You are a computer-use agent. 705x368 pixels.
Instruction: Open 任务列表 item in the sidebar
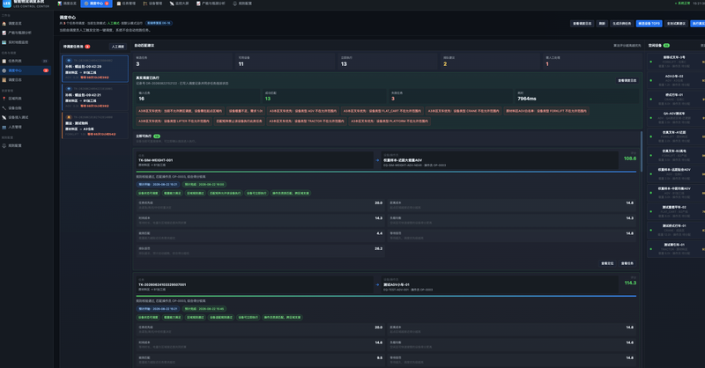(26, 61)
